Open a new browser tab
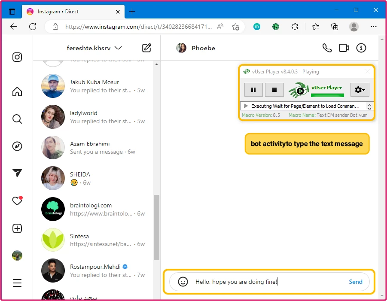The height and width of the screenshot is (301, 387). tap(132, 11)
